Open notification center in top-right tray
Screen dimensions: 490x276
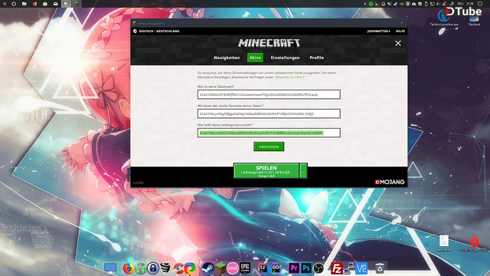point(480,4)
